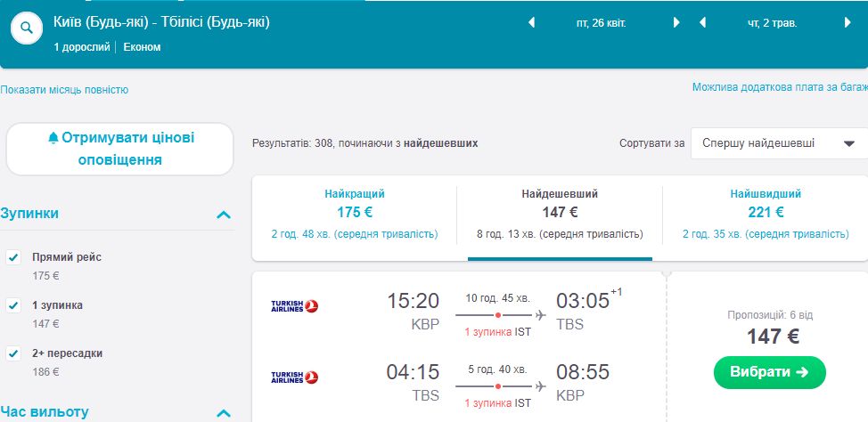Viewport: 868px width, 422px height.
Task: Go to next departure date arrow
Action: click(x=676, y=23)
